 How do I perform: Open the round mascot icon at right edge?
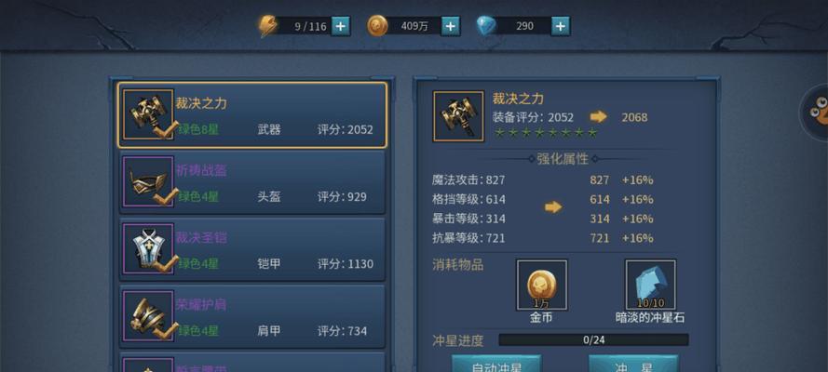(816, 112)
